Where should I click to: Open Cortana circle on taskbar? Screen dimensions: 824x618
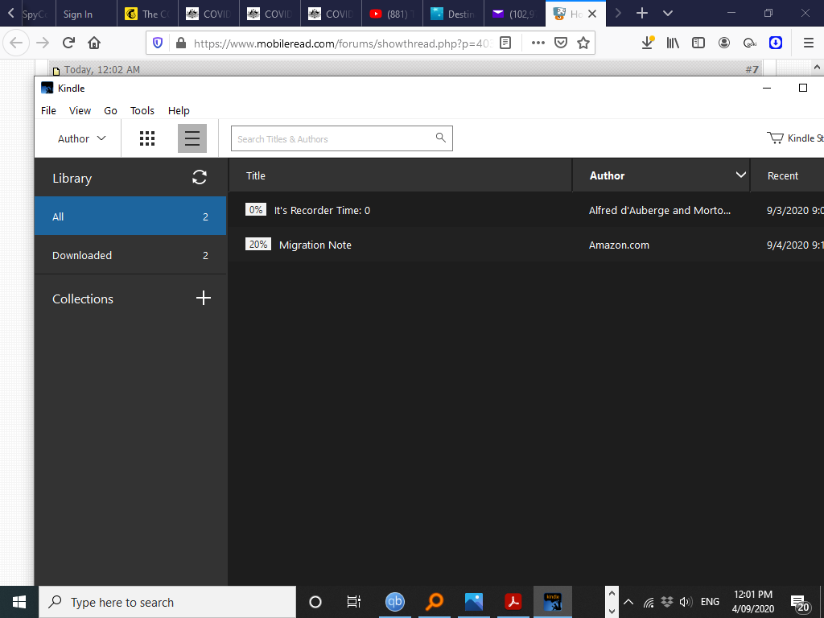click(x=315, y=602)
